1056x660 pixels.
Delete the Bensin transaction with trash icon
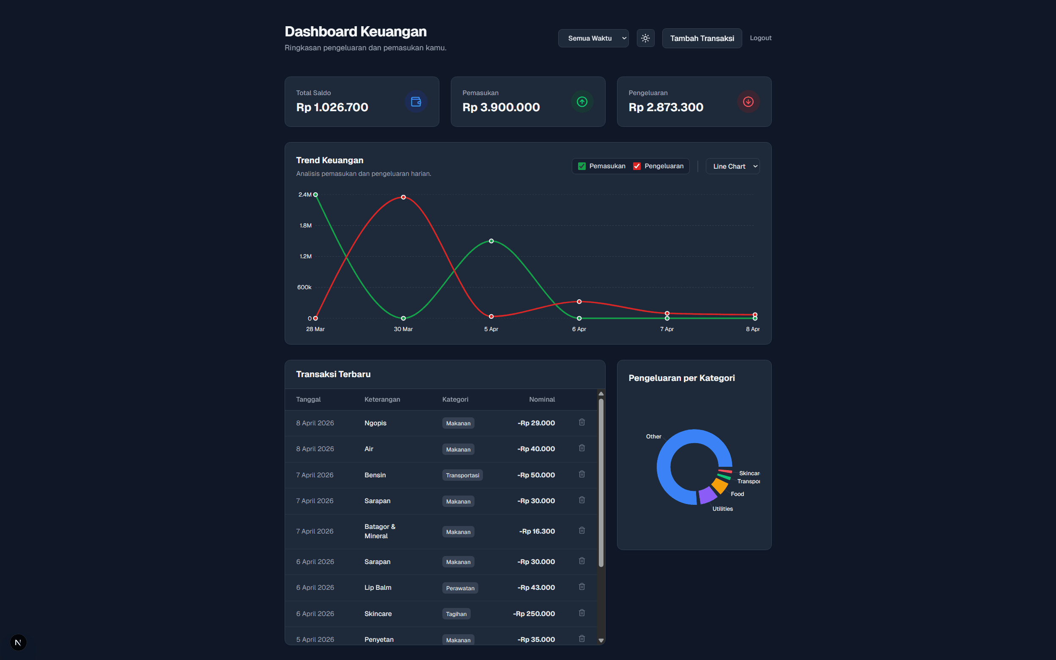(x=581, y=474)
